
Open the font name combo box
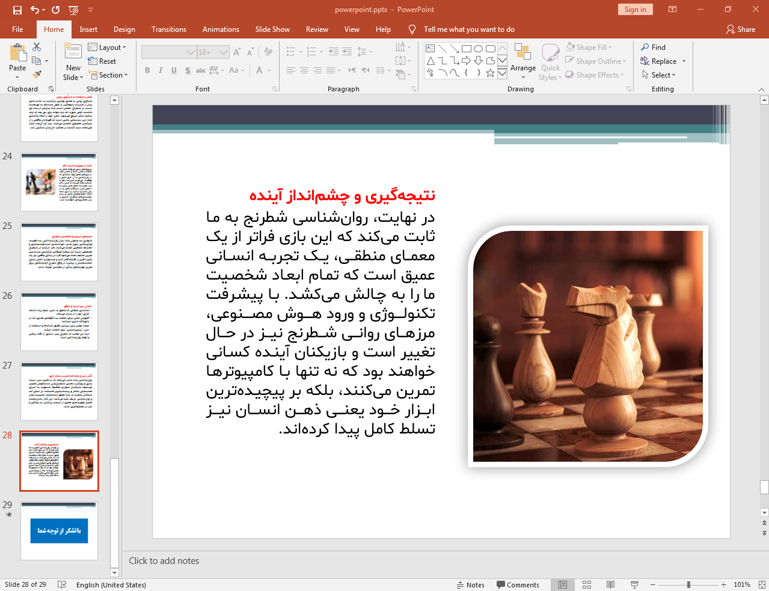pyautogui.click(x=169, y=52)
